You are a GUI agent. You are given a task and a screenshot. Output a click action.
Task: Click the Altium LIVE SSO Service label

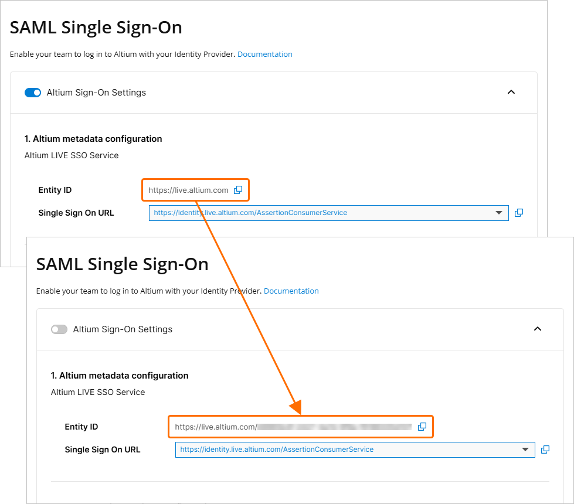(71, 155)
